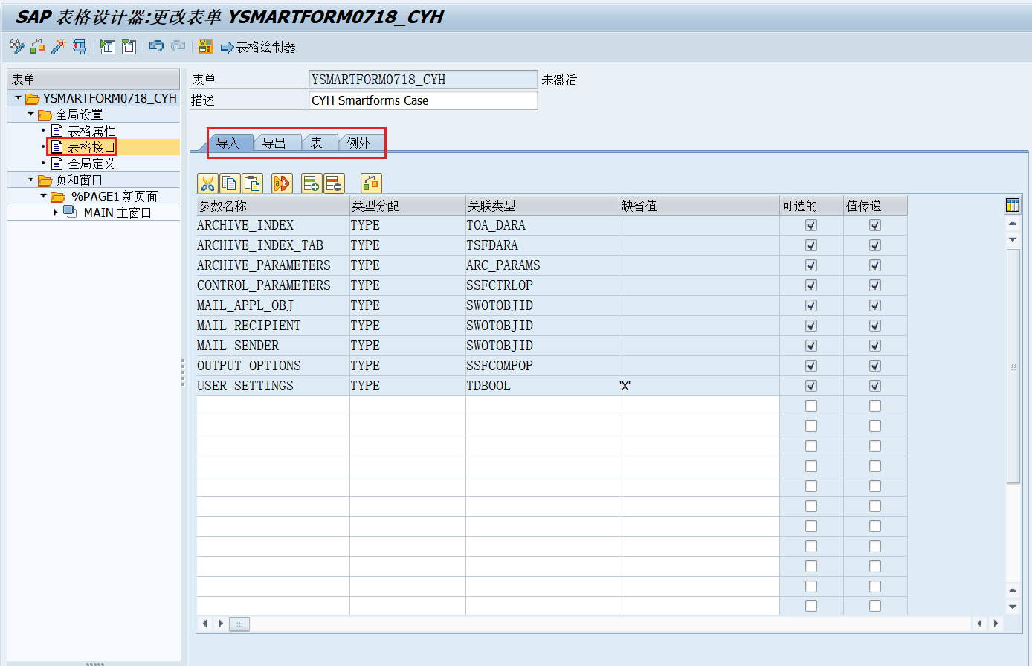The width and height of the screenshot is (1032, 666).
Task: Open the 例外 tab
Action: tap(358, 143)
